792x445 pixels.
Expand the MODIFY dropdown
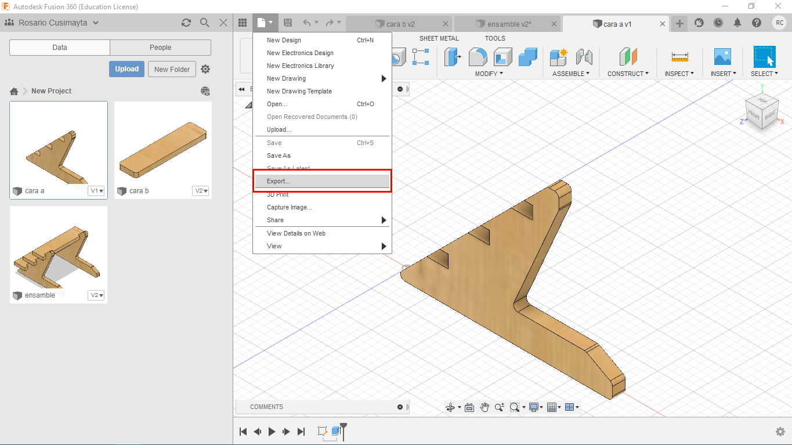click(x=489, y=74)
